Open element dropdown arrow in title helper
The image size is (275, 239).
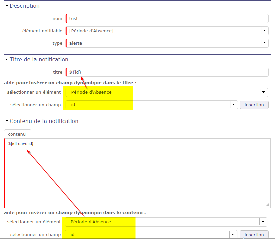point(264,92)
